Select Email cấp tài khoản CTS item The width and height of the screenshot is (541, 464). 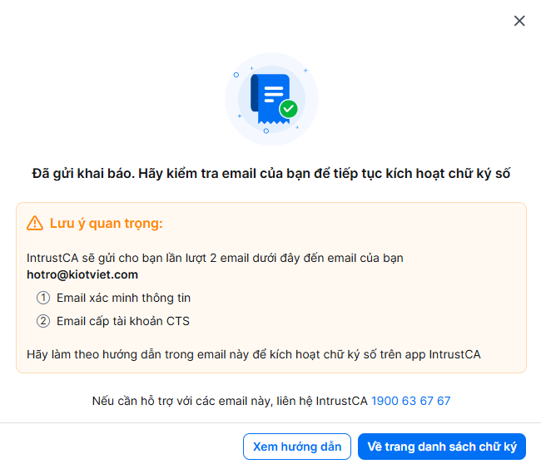point(123,321)
